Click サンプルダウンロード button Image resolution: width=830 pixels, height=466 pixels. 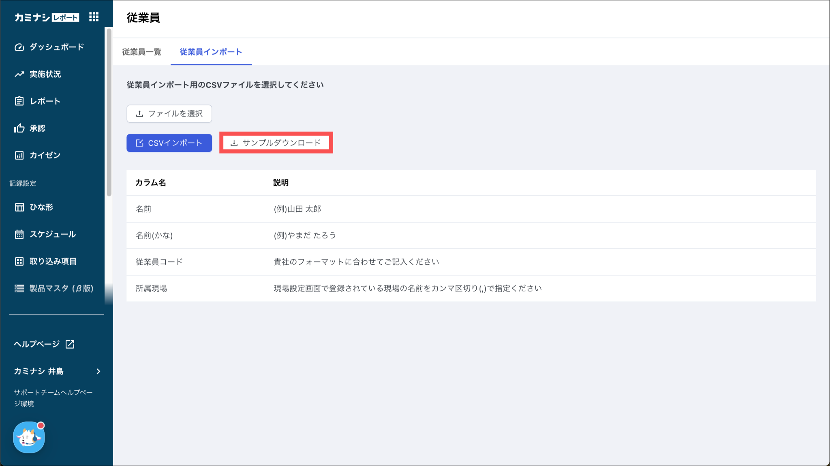[x=276, y=143]
